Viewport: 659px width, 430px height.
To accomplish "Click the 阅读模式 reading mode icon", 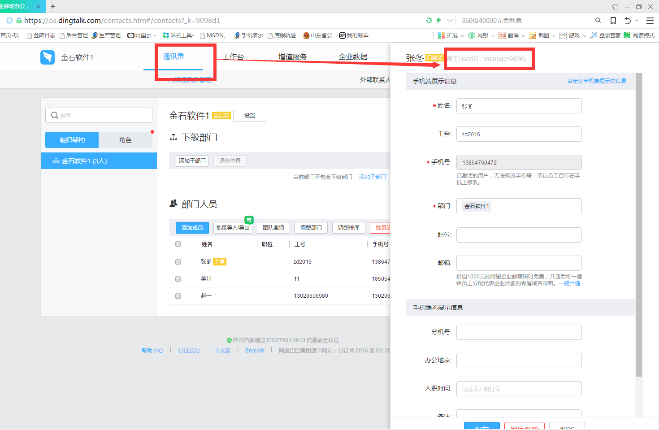I will 627,35.
